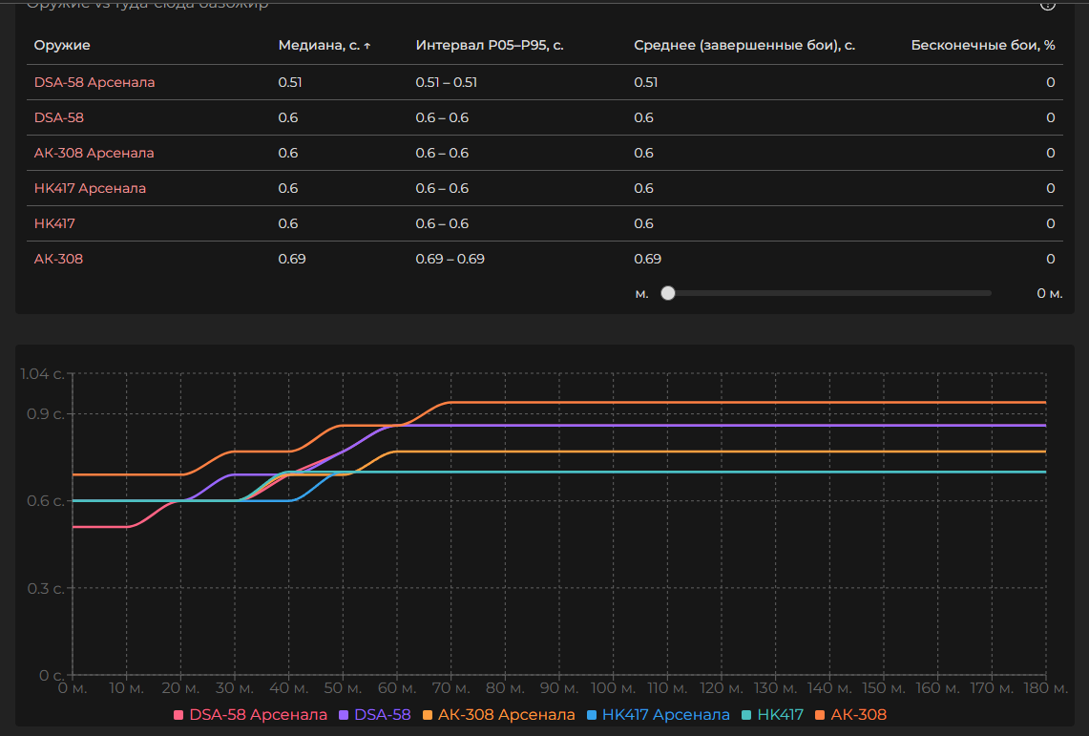Hide HK417 Арсенала line via legend
Image resolution: width=1089 pixels, height=736 pixels.
[x=659, y=715]
